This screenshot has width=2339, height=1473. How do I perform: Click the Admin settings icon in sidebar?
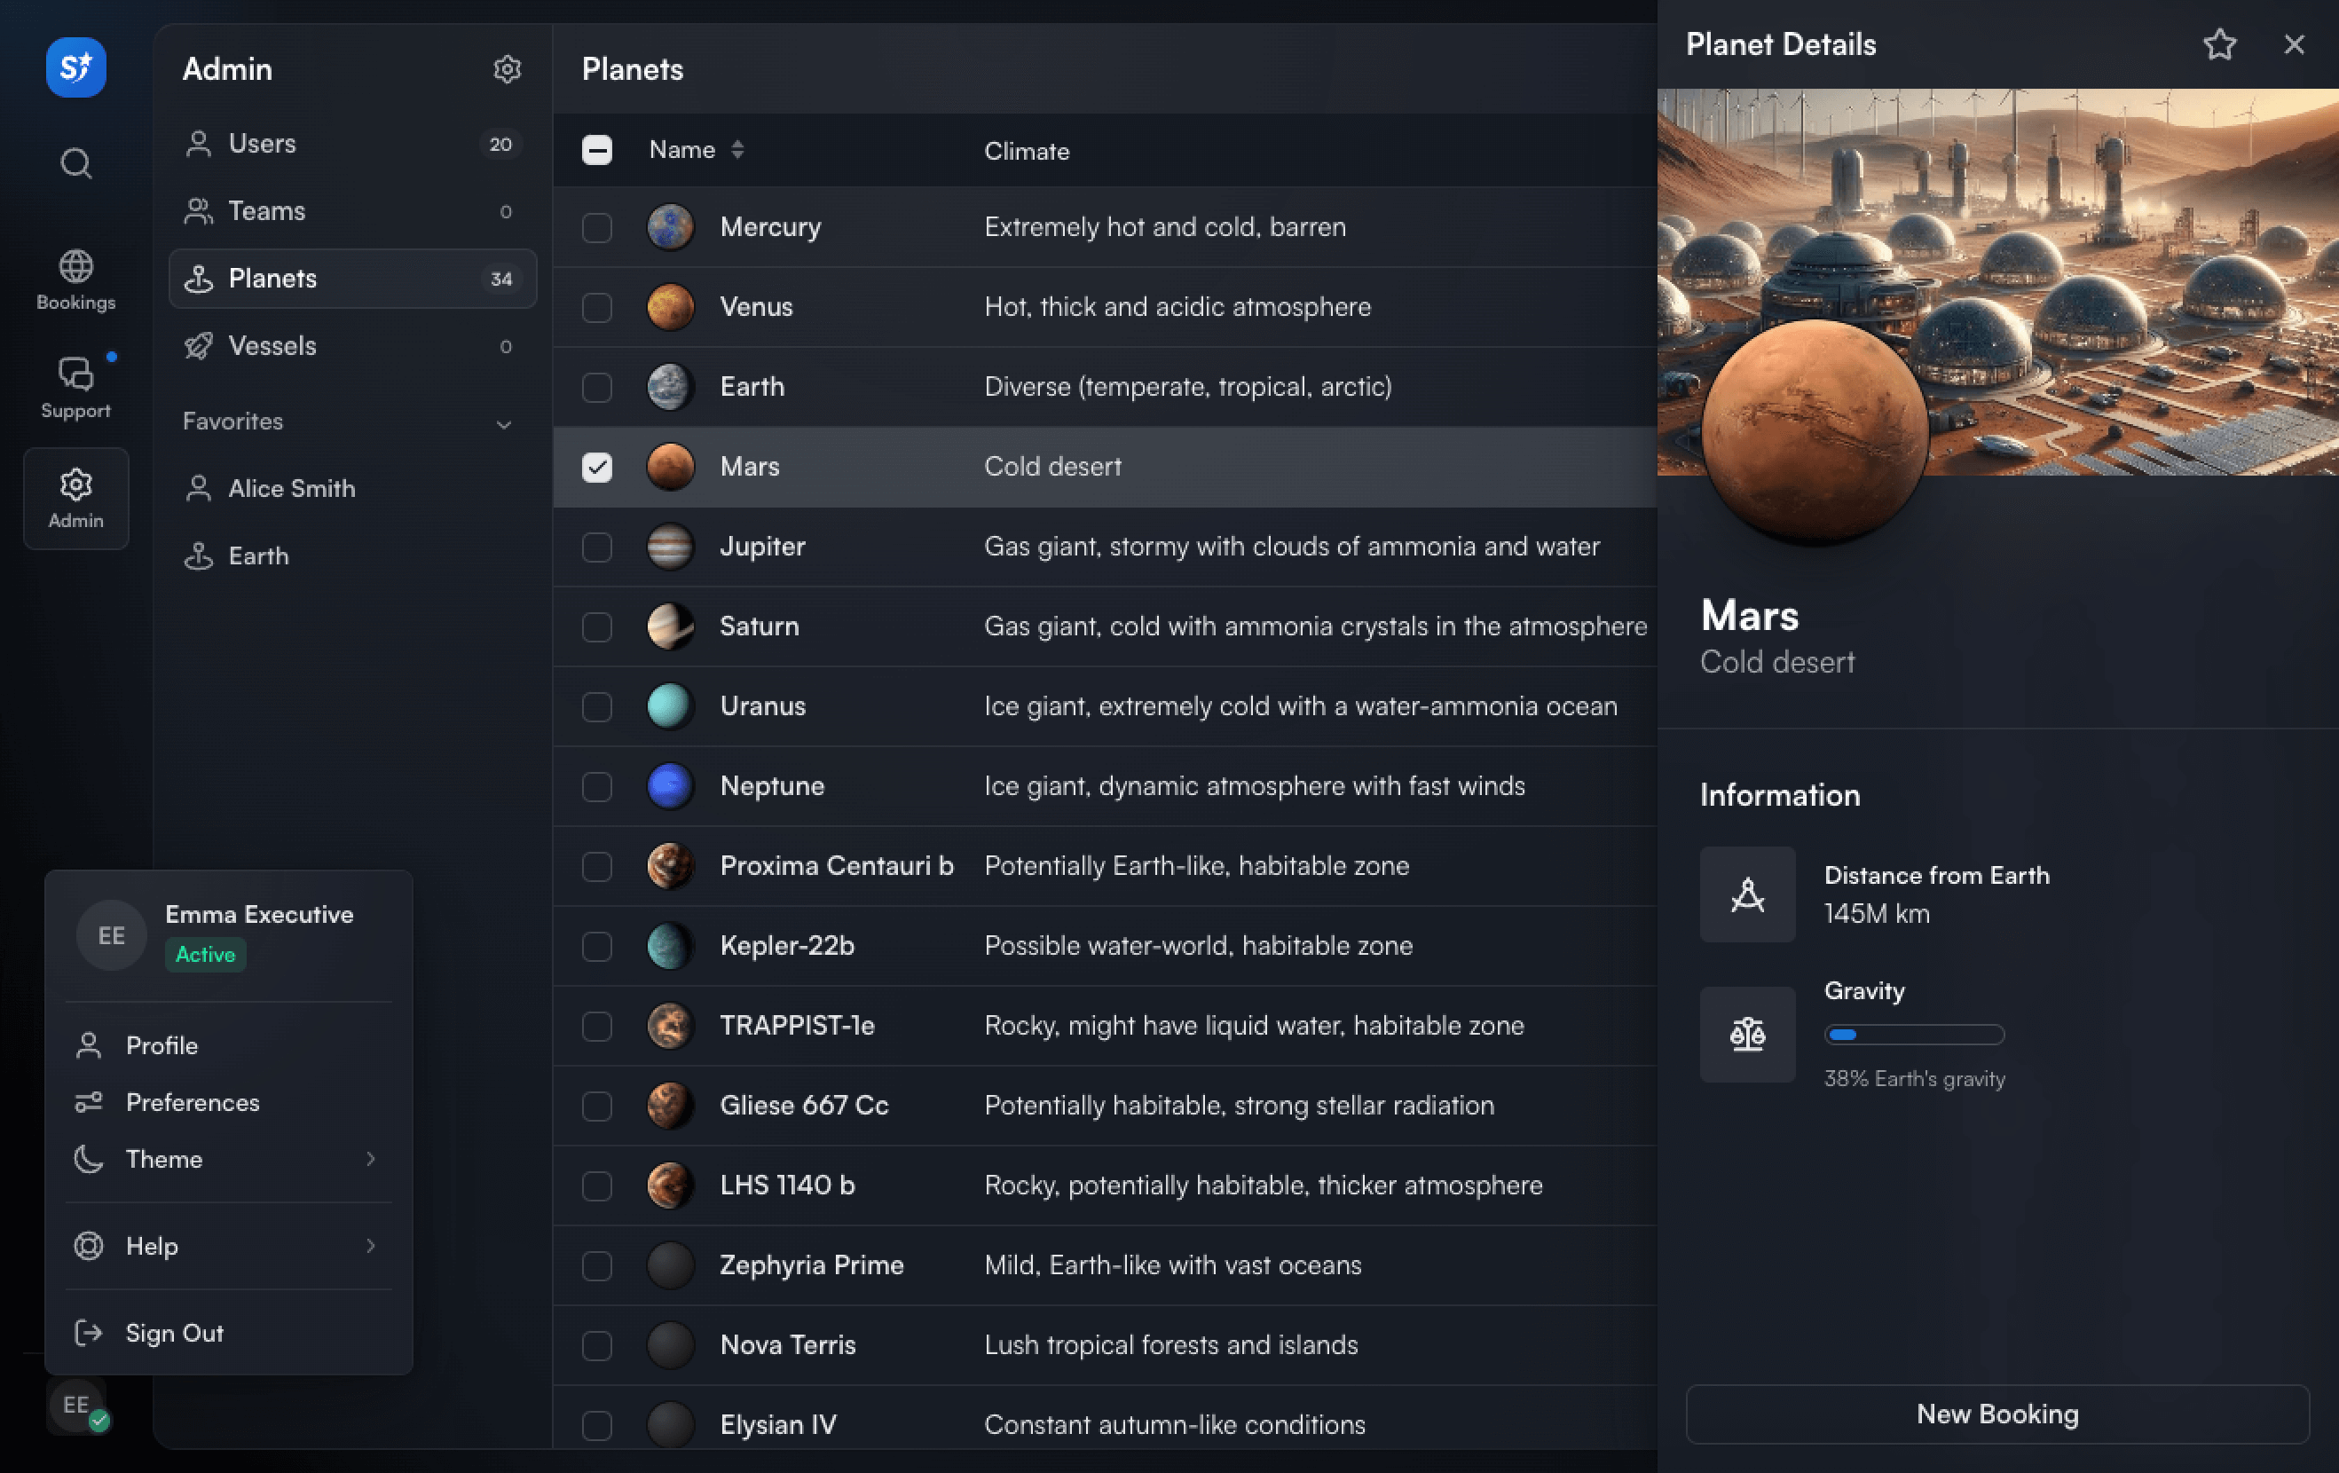(508, 67)
